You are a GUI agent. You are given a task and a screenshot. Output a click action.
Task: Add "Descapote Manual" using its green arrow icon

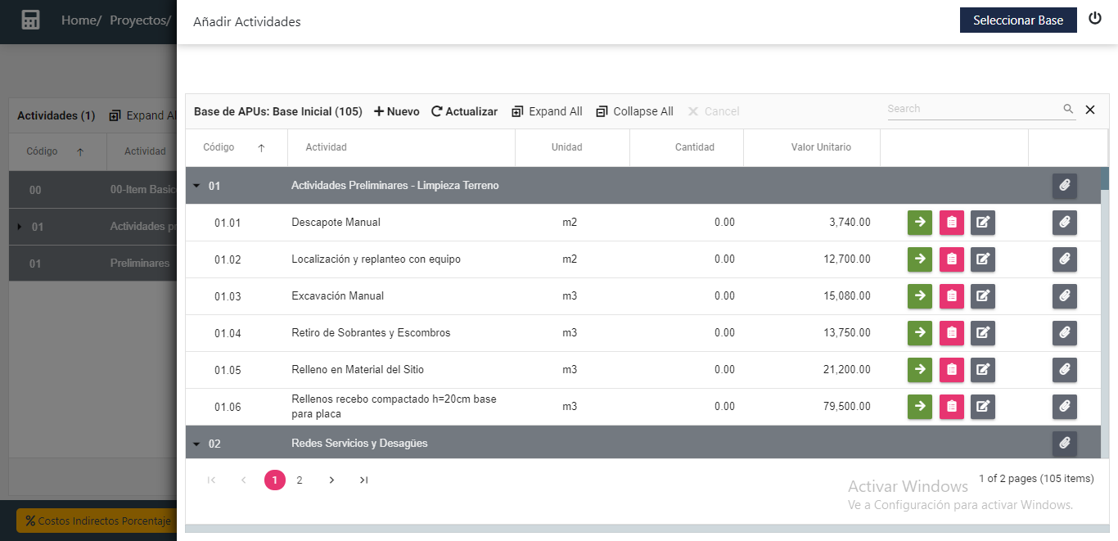pos(919,222)
